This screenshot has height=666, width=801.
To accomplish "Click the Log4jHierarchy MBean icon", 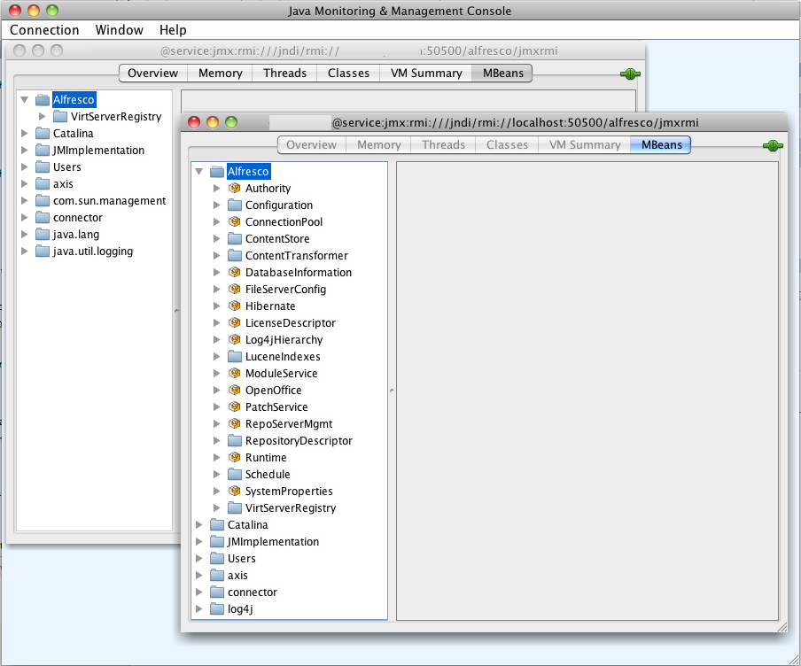I will pyautogui.click(x=235, y=340).
